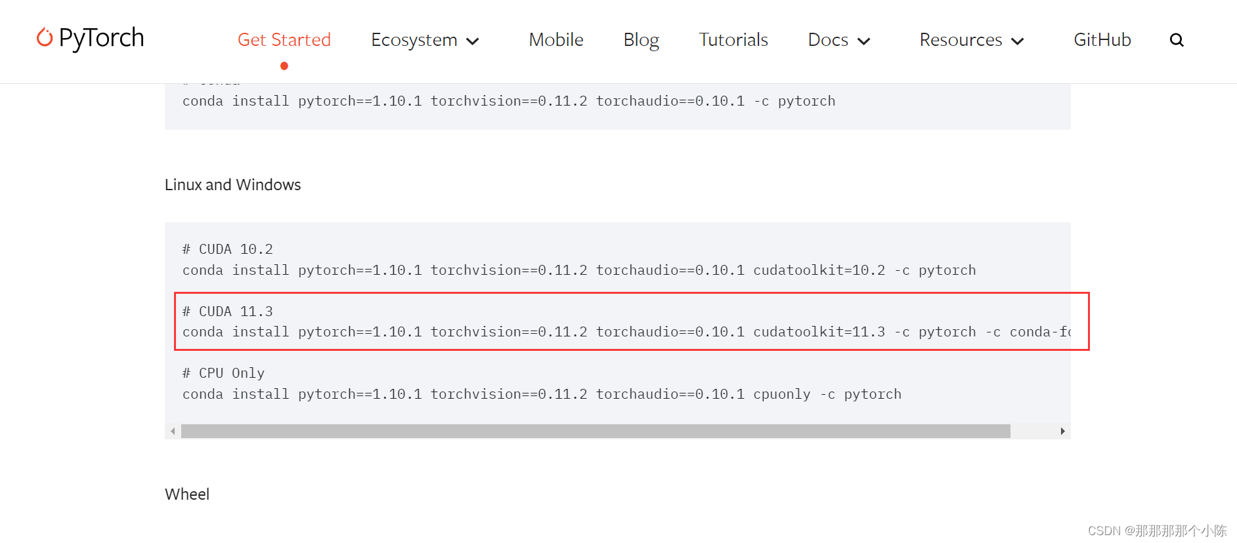The height and width of the screenshot is (543, 1237).
Task: Click the PyTorch flame logo icon
Action: coord(45,37)
